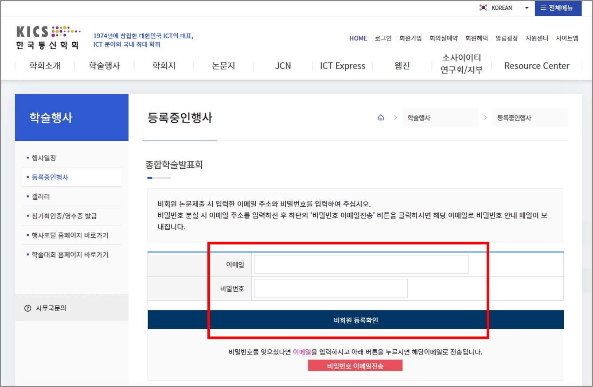Click the home icon in breadcrumb
The image size is (593, 387).
click(x=381, y=118)
